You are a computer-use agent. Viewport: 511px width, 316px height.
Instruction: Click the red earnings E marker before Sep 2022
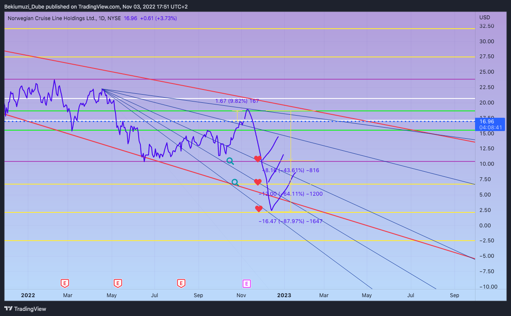click(x=181, y=283)
